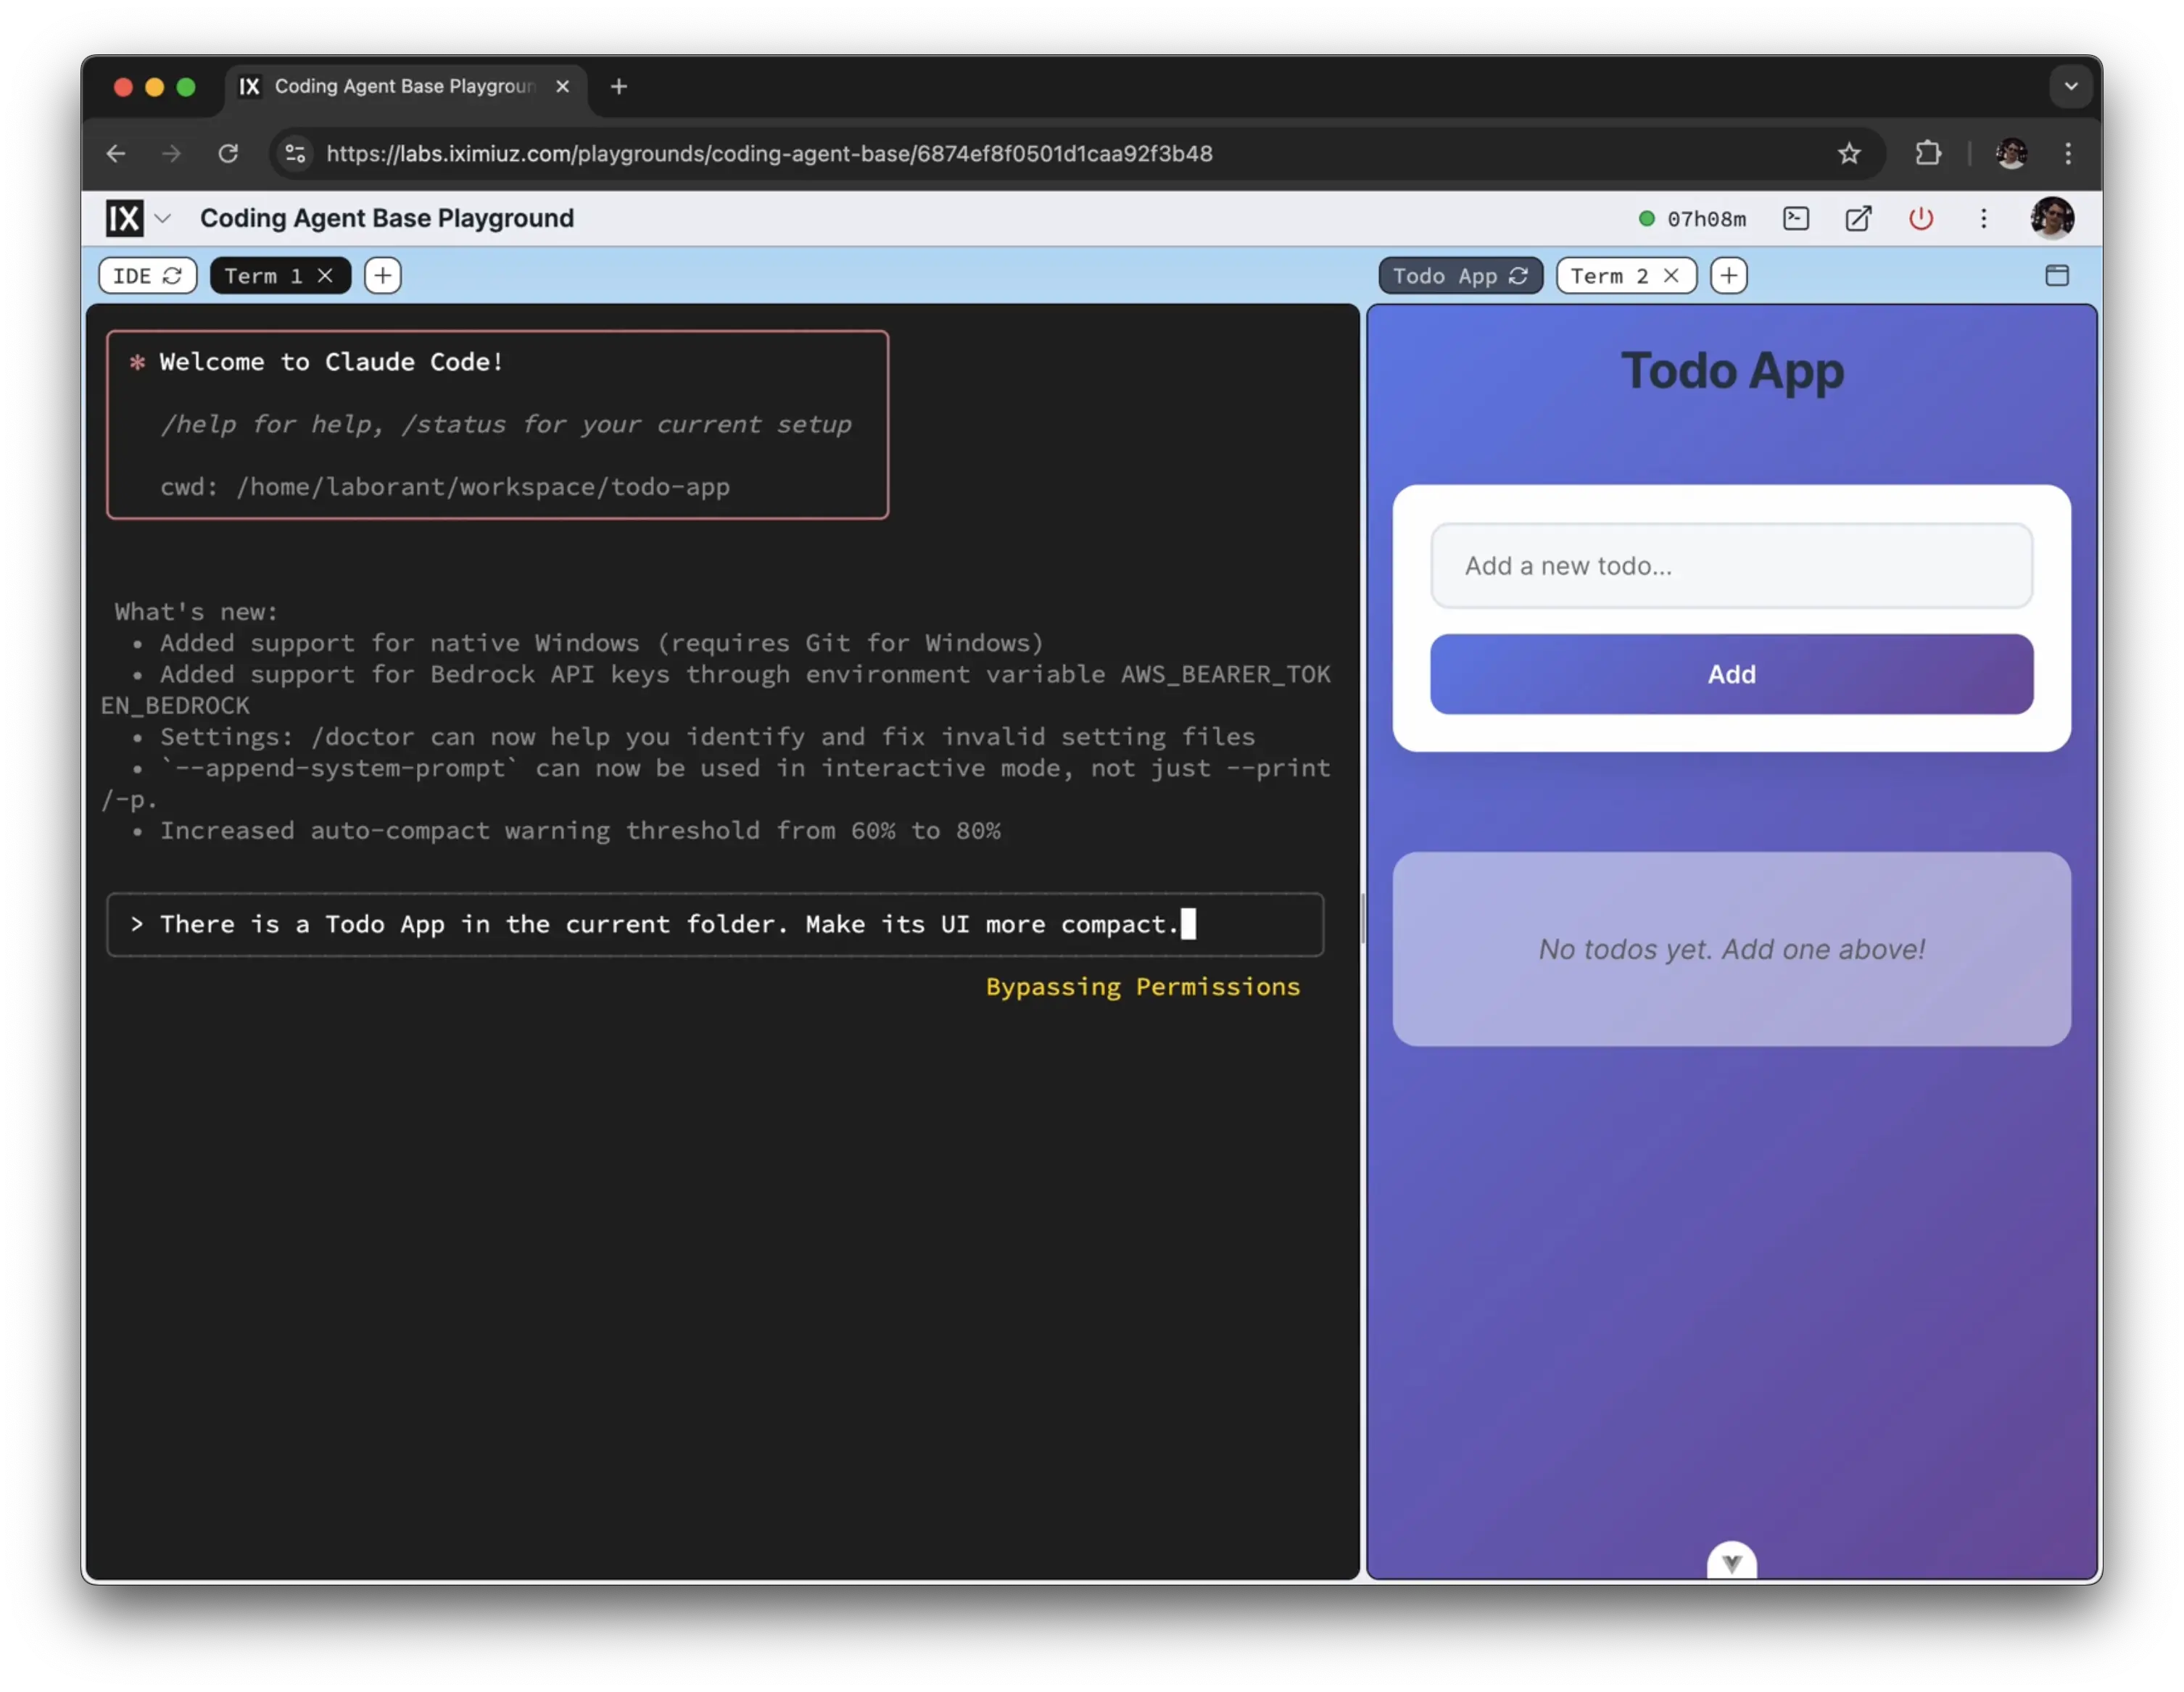This screenshot has width=2184, height=1692.
Task: Refresh the Todo App tab
Action: (1518, 275)
